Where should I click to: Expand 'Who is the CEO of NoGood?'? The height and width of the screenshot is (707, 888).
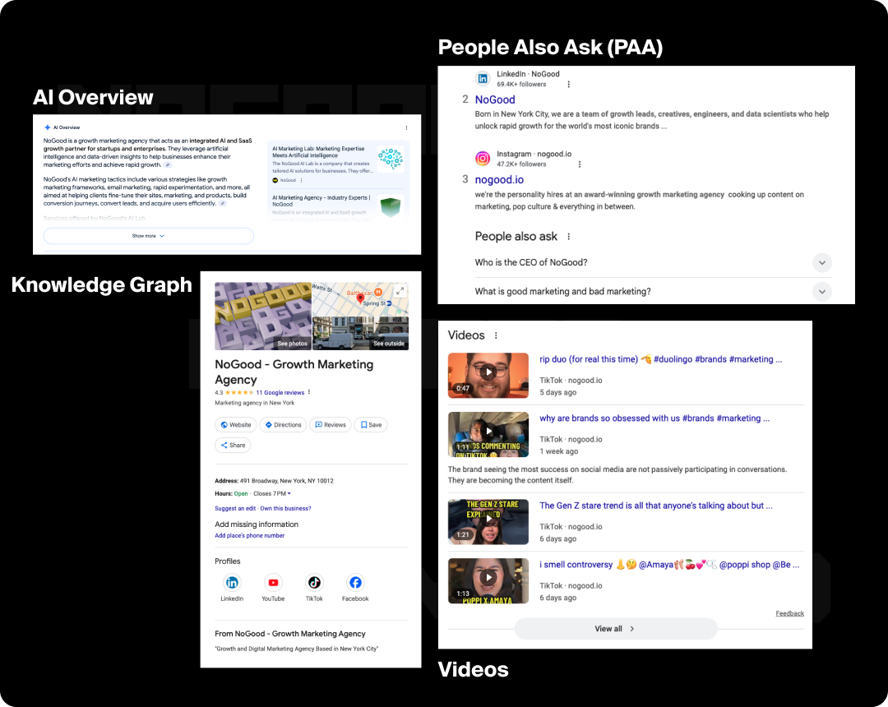[x=653, y=262]
